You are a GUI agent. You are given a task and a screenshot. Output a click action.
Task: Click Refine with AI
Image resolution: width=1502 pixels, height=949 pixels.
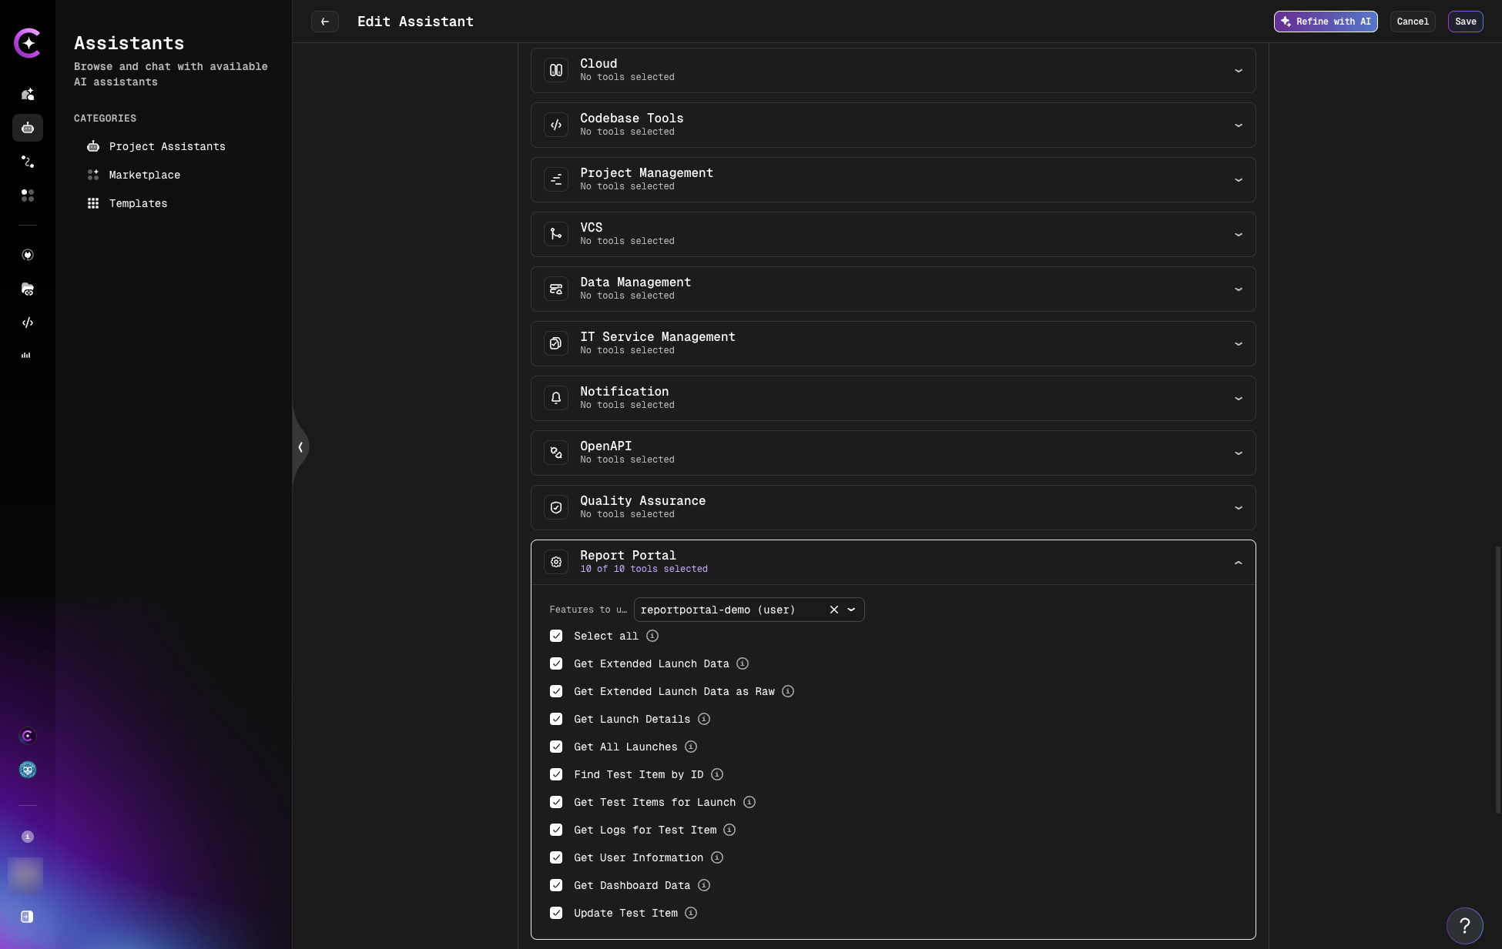click(1325, 21)
